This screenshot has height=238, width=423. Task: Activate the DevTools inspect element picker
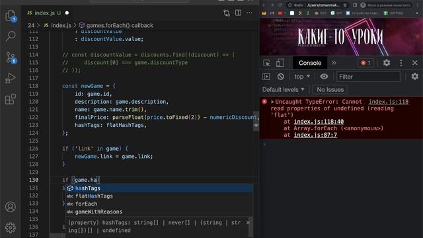(x=266, y=63)
